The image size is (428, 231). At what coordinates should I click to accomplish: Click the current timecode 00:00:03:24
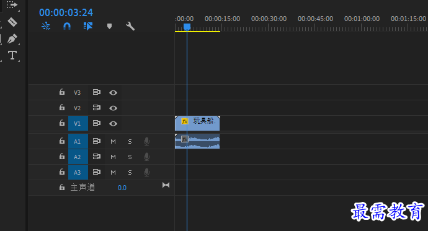(66, 12)
